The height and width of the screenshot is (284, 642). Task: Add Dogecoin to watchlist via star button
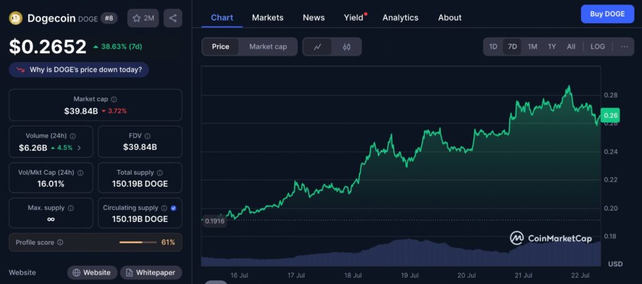coord(143,18)
